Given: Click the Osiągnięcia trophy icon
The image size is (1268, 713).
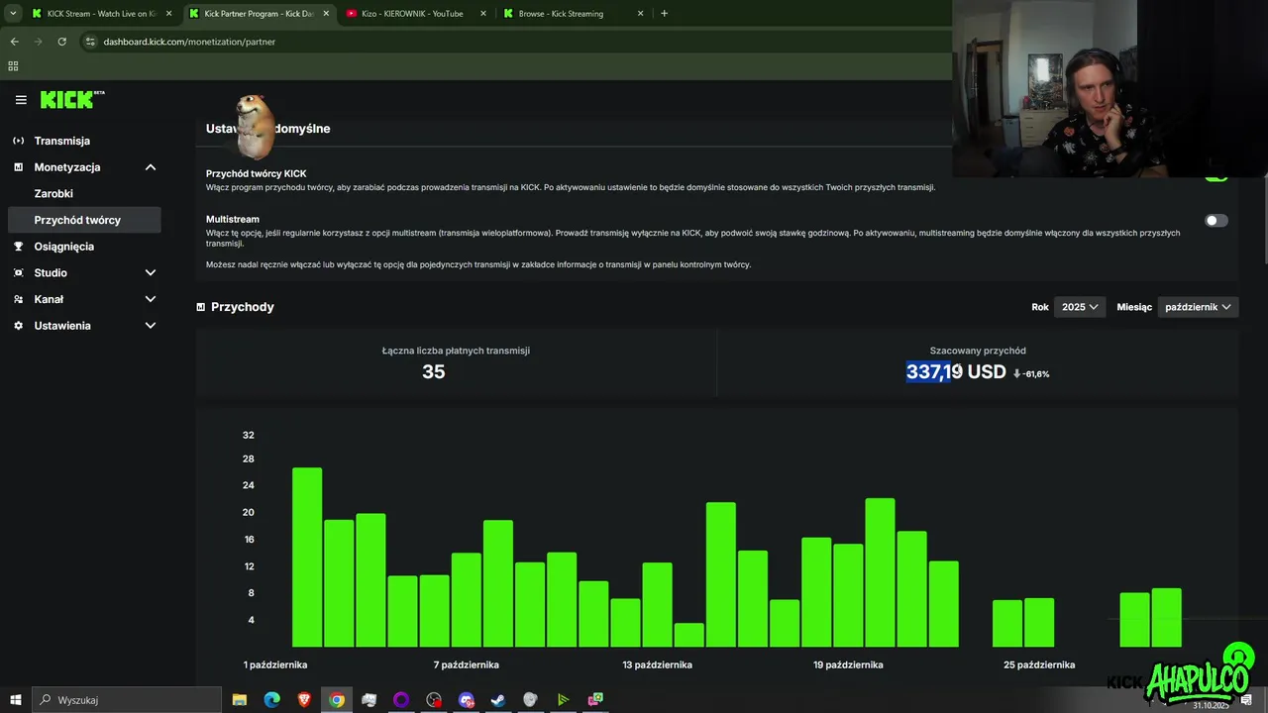Looking at the screenshot, I should pos(19,247).
